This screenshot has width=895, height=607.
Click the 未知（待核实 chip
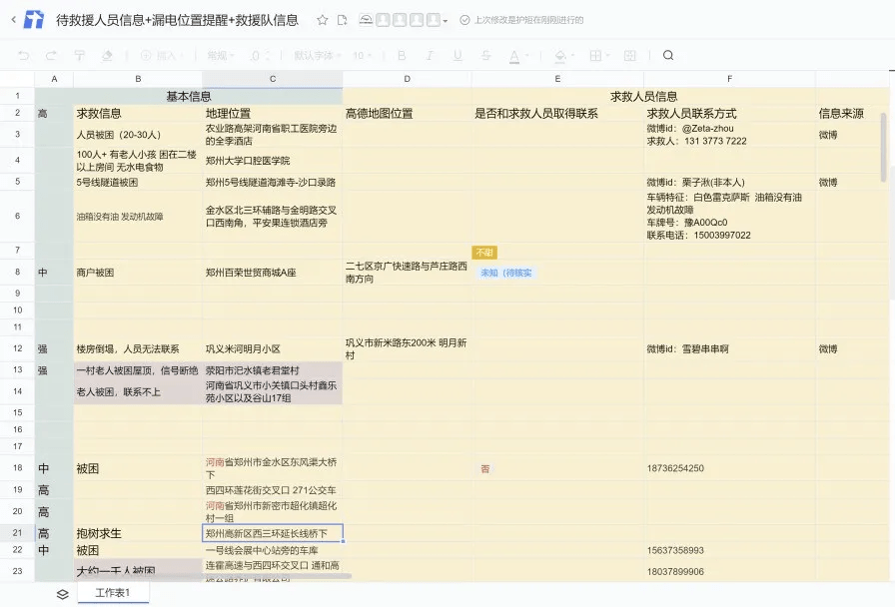tap(506, 274)
